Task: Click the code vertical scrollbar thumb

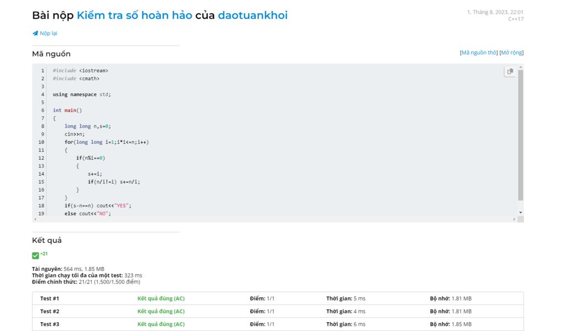Action: [520, 135]
